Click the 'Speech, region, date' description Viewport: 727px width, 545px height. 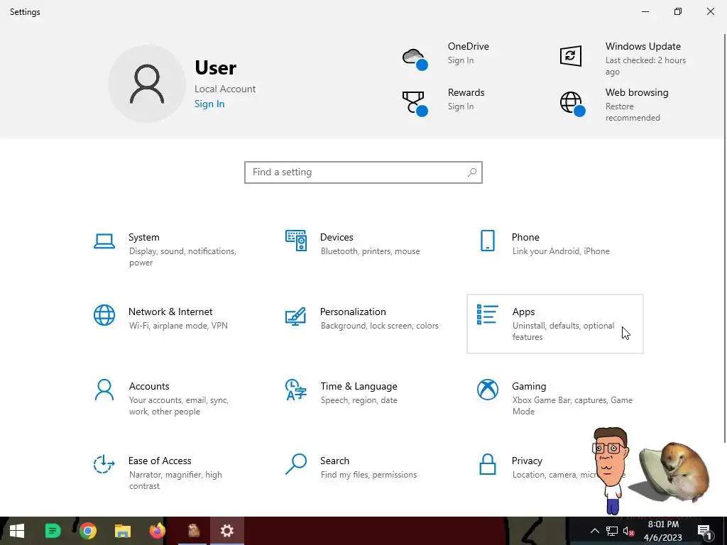tap(359, 400)
